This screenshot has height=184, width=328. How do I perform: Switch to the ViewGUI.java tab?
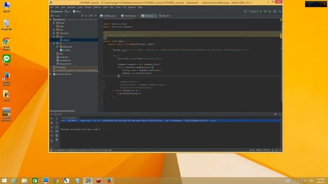click(130, 16)
